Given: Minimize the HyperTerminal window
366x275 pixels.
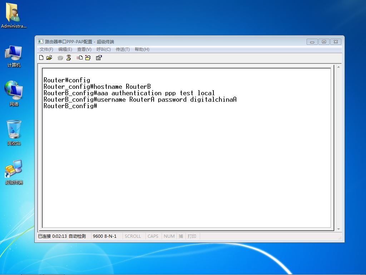Looking at the screenshot, I should point(312,42).
